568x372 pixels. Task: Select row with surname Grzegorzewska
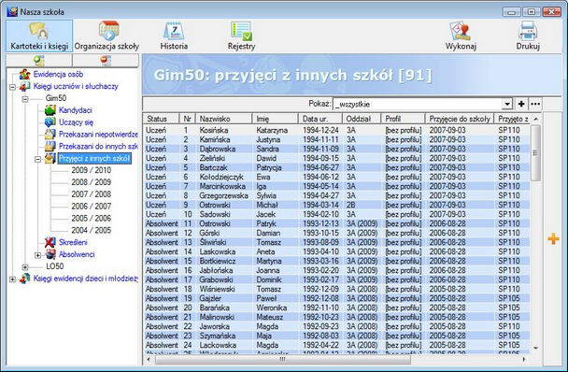point(337,195)
